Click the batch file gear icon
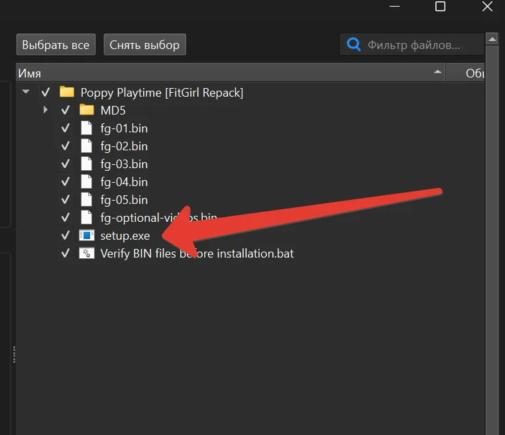 (87, 253)
